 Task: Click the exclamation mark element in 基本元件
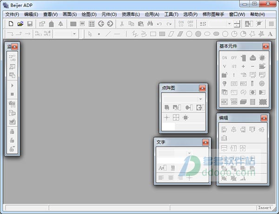tap(234, 75)
